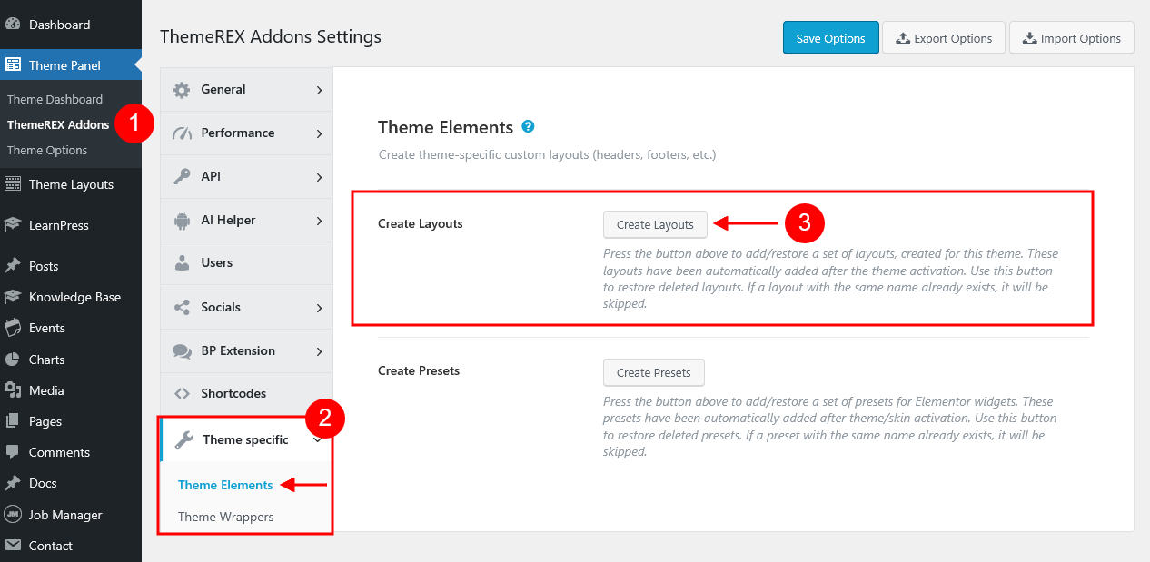The image size is (1150, 562).
Task: Expand the General section chevron
Action: 319,90
